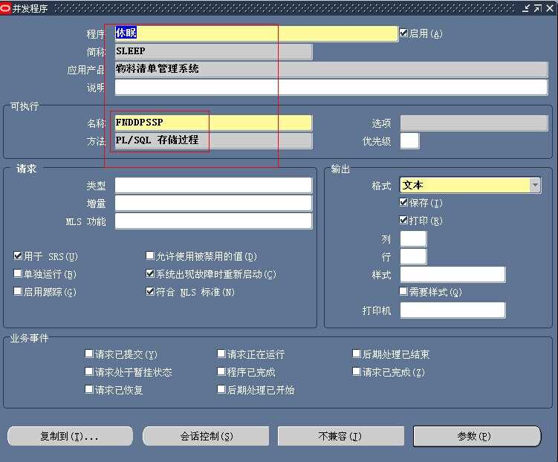Click the 增量 field
The height and width of the screenshot is (462, 558).
coord(213,203)
